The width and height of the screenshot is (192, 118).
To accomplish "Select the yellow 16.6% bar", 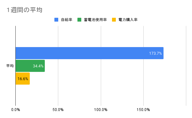I will (23, 79).
